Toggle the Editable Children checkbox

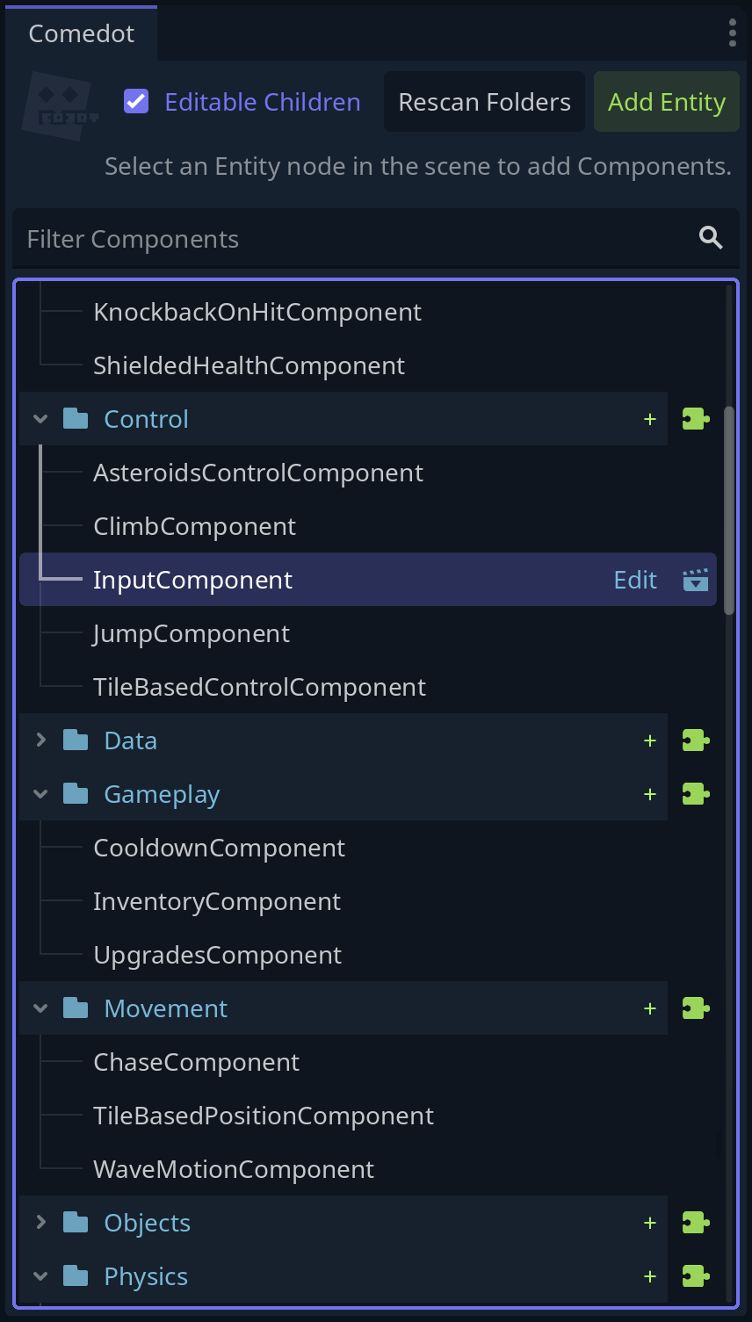coord(136,102)
